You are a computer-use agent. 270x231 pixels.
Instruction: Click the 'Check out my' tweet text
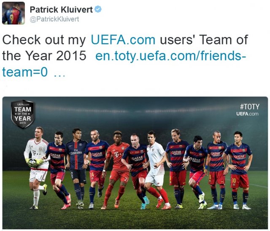(44, 40)
